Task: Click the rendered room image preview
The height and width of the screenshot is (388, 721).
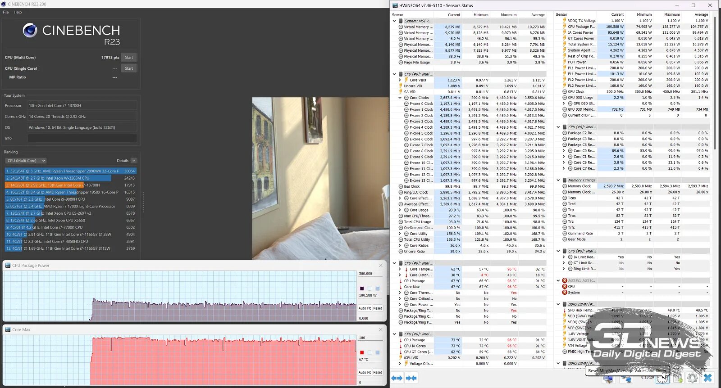Action: point(321,179)
